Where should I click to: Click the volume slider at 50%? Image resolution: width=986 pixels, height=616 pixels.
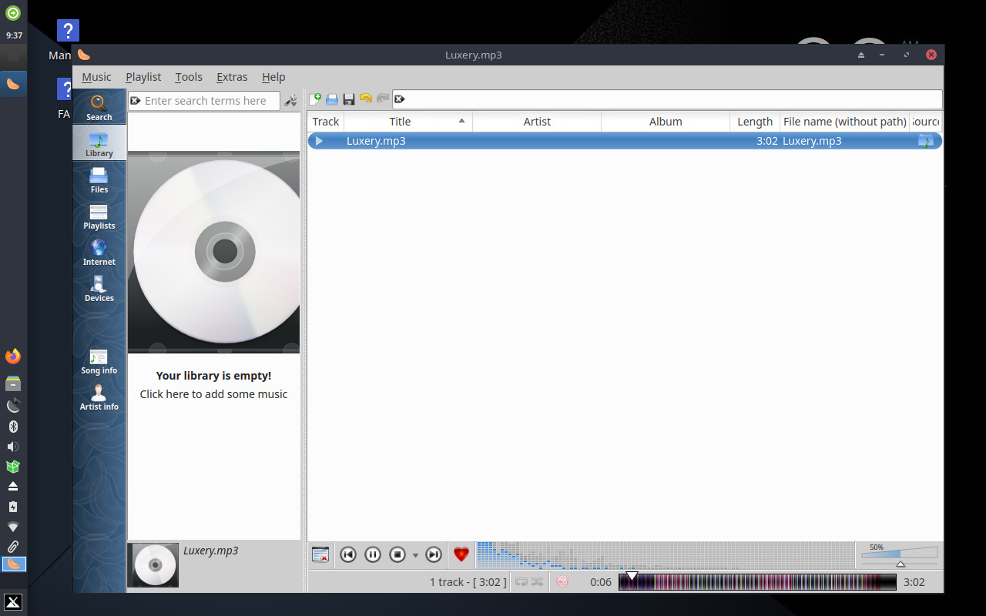(x=900, y=554)
